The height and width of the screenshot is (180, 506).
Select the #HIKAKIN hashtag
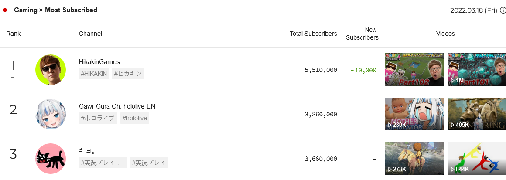[x=94, y=74]
